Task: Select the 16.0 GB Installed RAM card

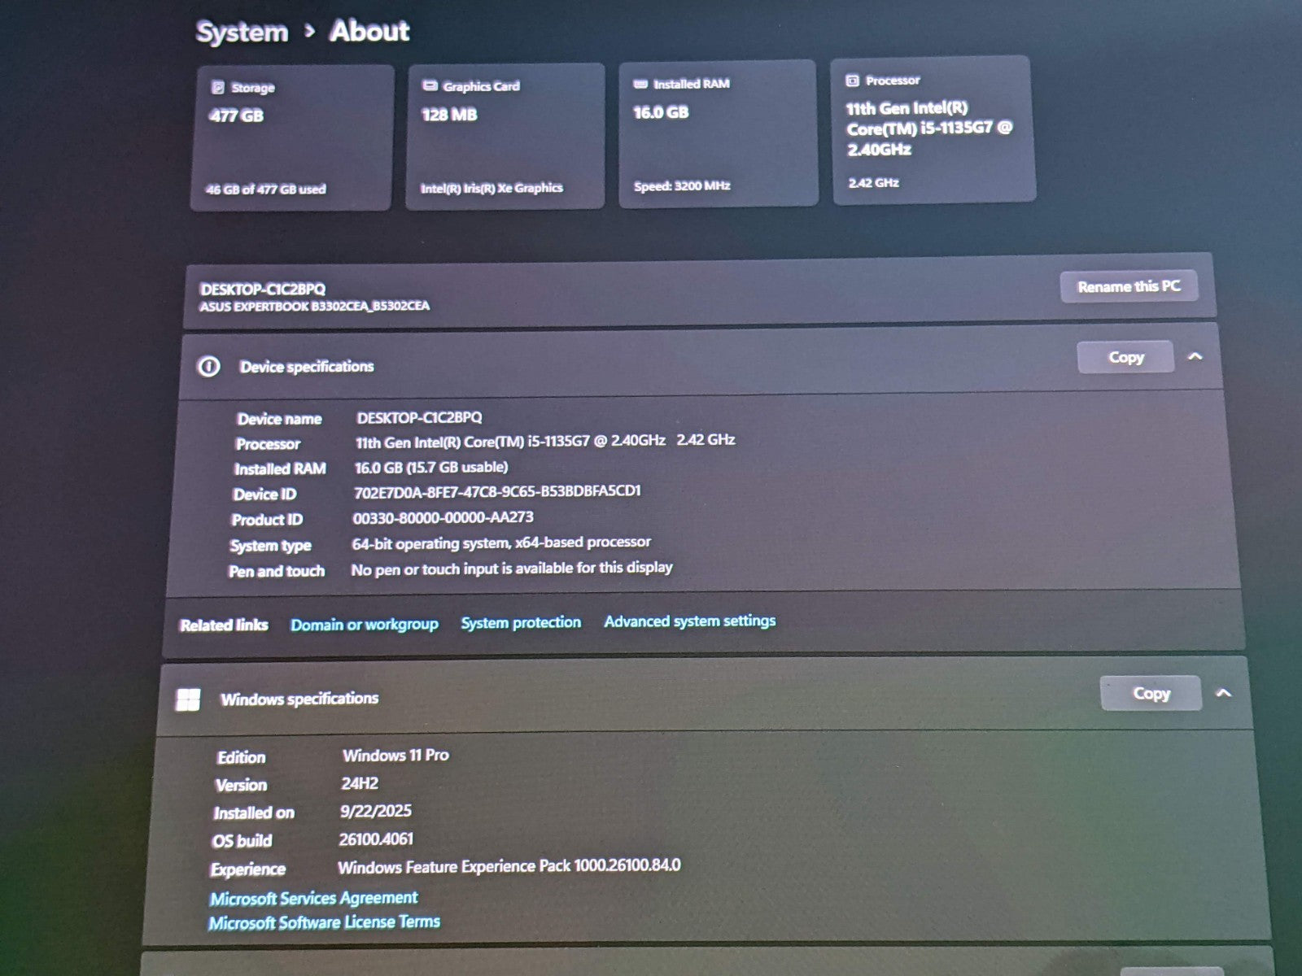Action: tap(717, 134)
